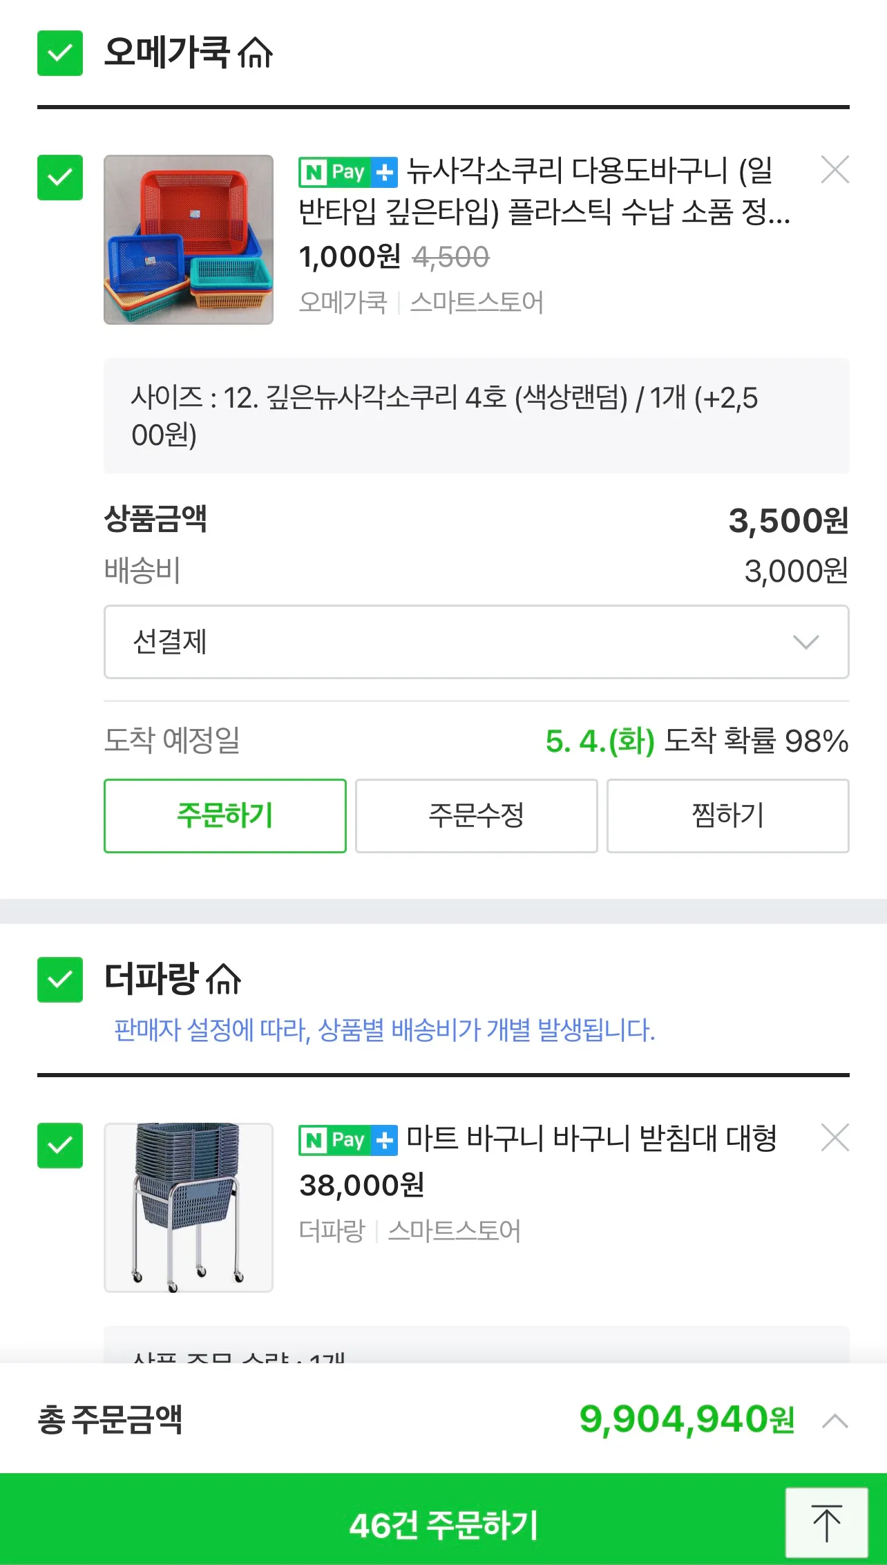Expand the 총 주문금액 summary chevron
Screen dimensions: 887x1565
(834, 1421)
